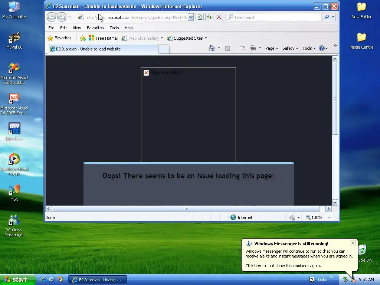Click the Links toolbar on taskbar
Viewport: 380px width, 285px height.
[x=322, y=279]
